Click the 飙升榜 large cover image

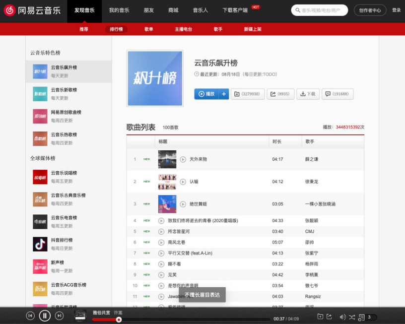[155, 78]
